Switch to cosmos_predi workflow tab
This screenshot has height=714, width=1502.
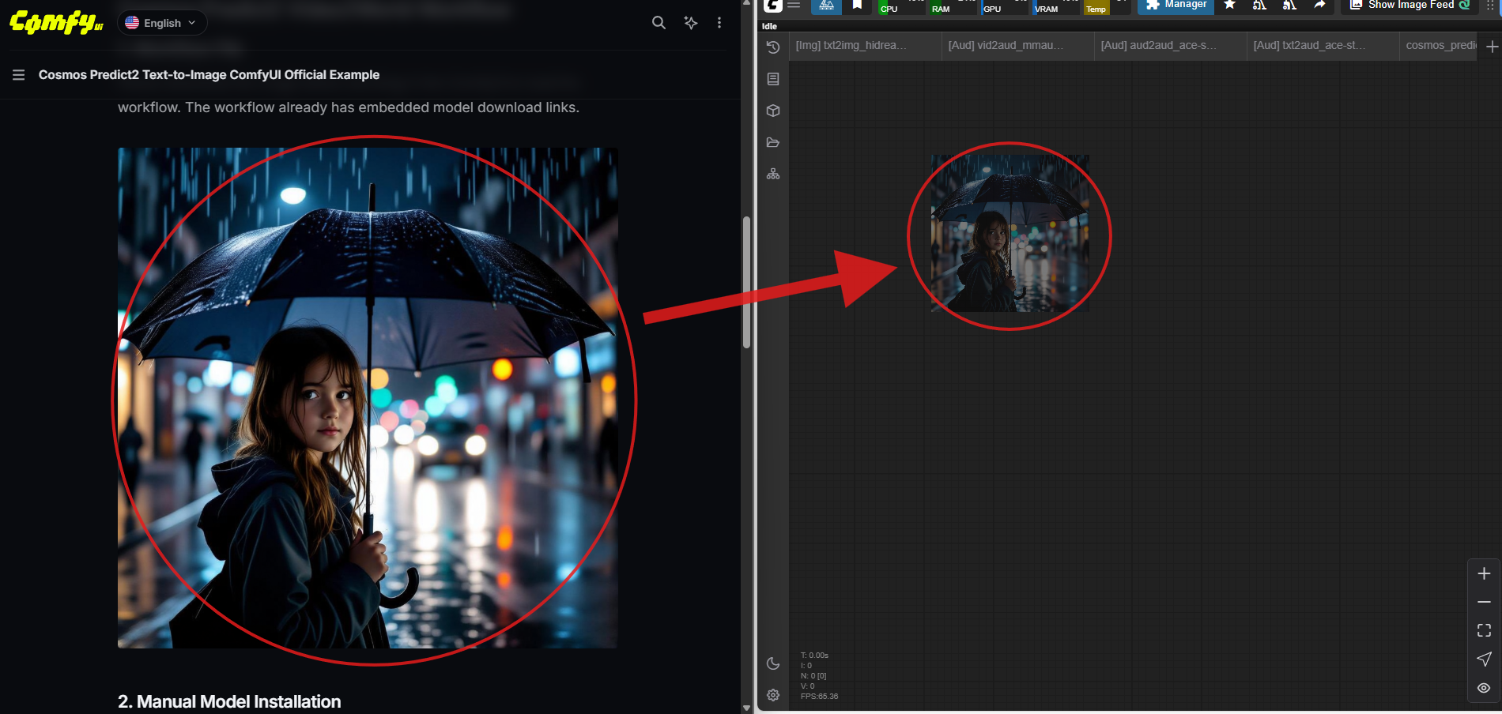pos(1439,46)
